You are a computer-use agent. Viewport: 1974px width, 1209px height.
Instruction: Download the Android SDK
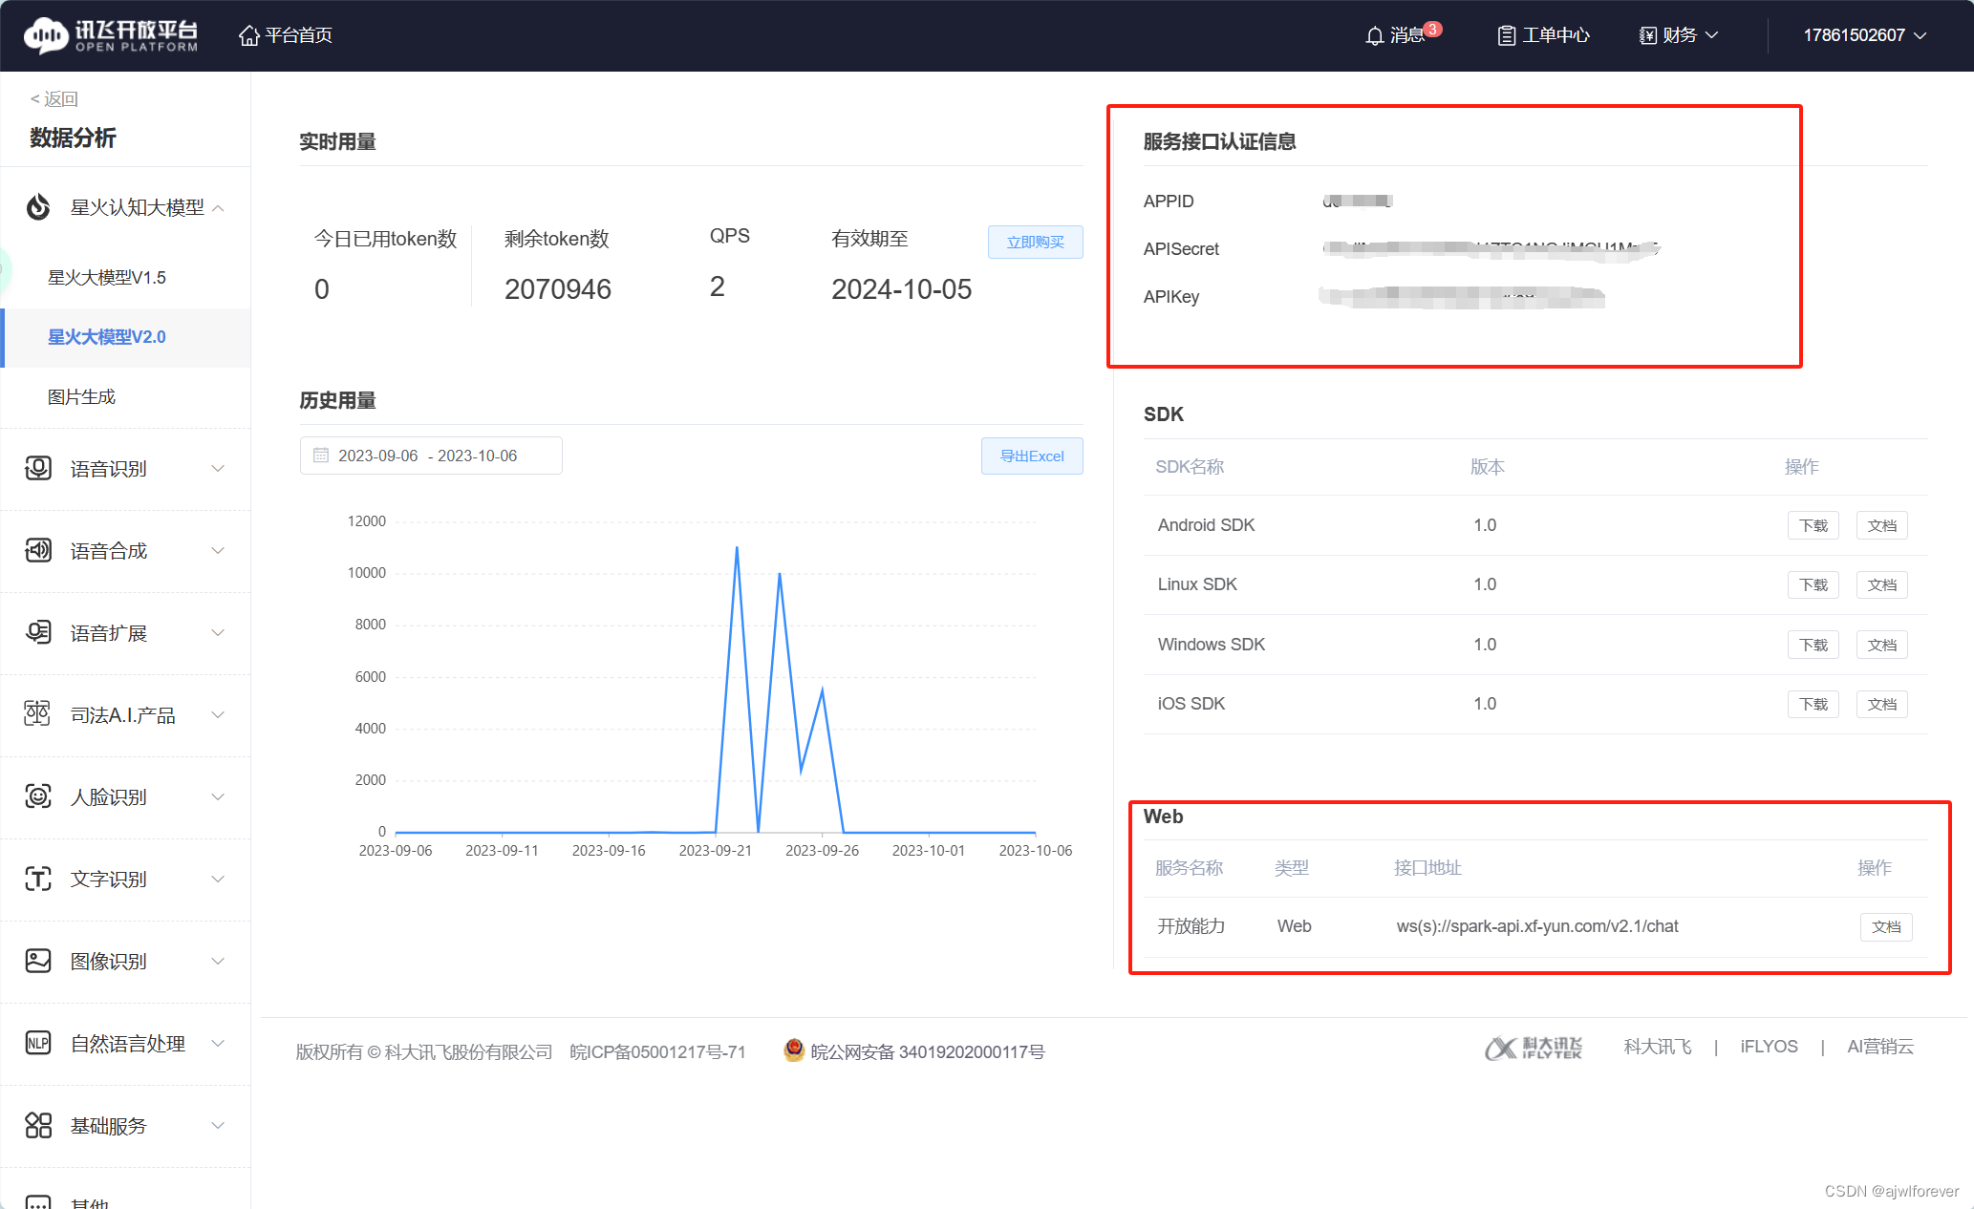pyautogui.click(x=1813, y=525)
